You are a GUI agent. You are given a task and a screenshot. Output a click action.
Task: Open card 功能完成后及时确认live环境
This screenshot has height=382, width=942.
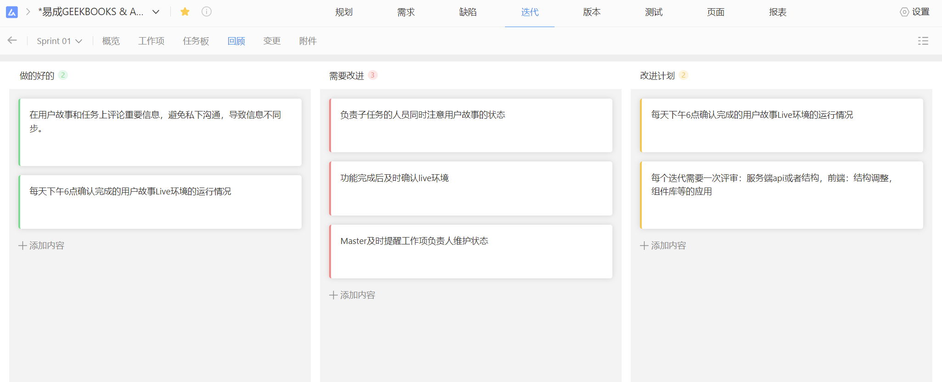coord(471,188)
